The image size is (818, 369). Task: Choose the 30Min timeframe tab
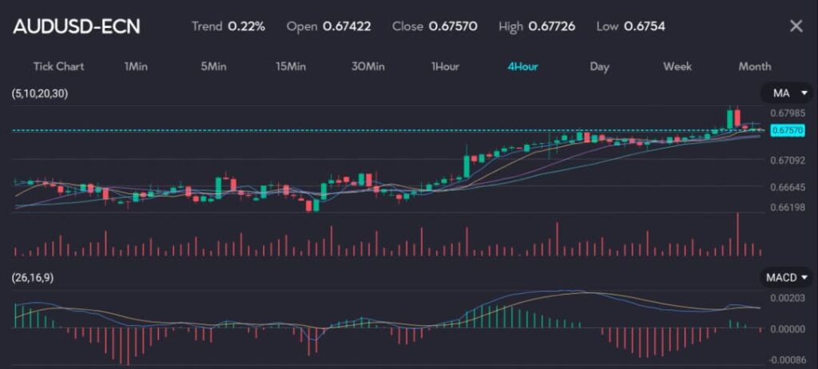[x=368, y=66]
